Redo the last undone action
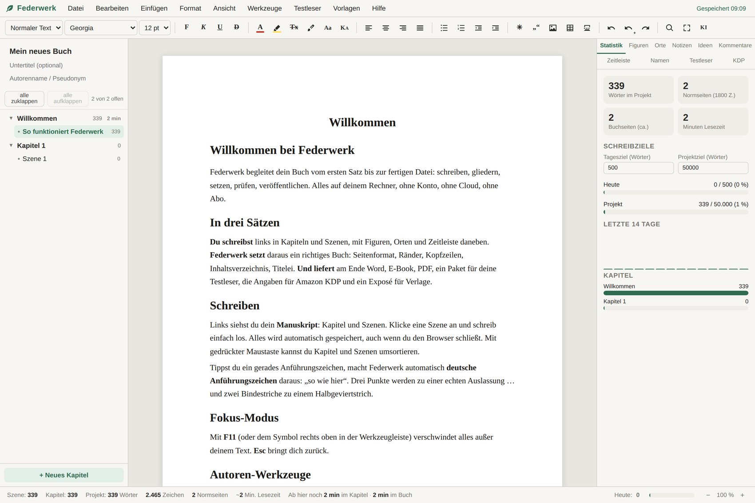Image resolution: width=755 pixels, height=503 pixels. (x=646, y=28)
